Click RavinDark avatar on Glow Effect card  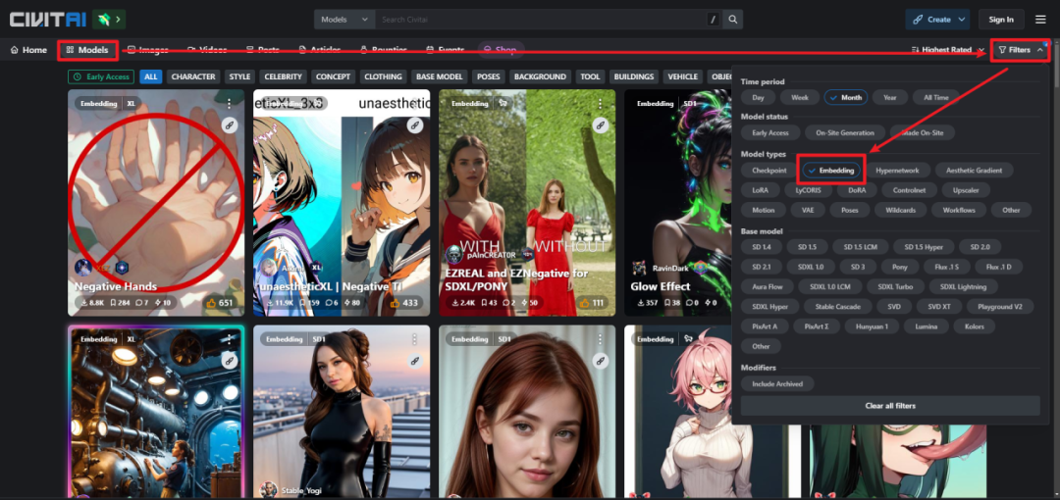pos(639,268)
